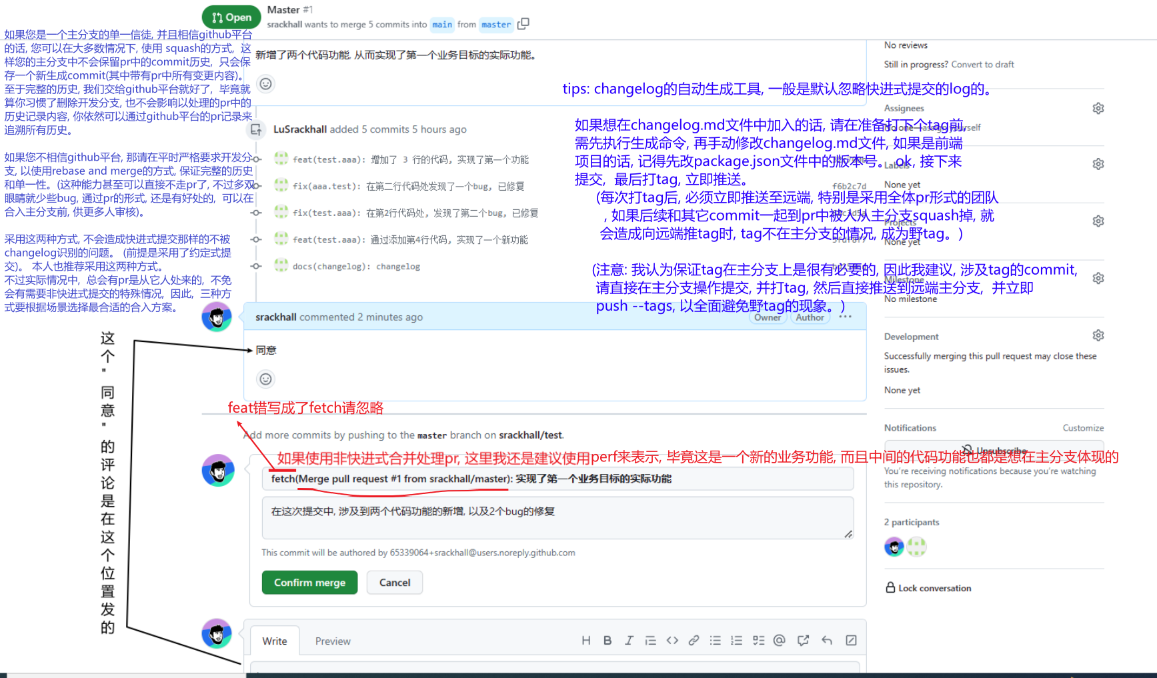
Task: Open the Assignees gear menu
Action: click(x=1098, y=109)
